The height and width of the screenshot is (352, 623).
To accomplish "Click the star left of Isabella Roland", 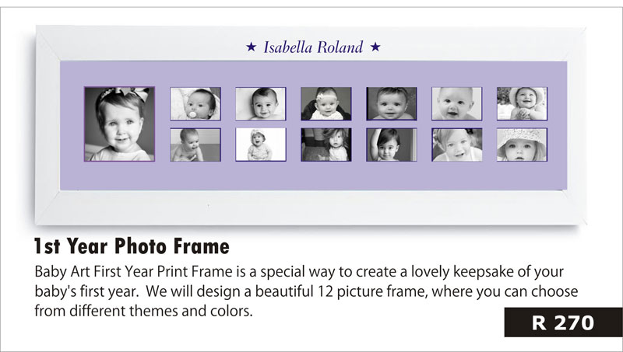I will (252, 48).
